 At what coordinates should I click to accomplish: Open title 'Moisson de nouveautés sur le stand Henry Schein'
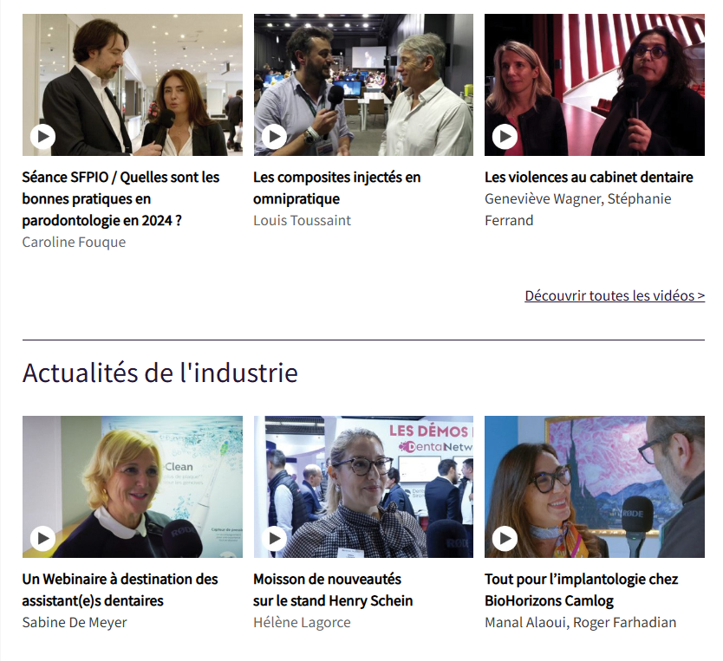point(333,590)
